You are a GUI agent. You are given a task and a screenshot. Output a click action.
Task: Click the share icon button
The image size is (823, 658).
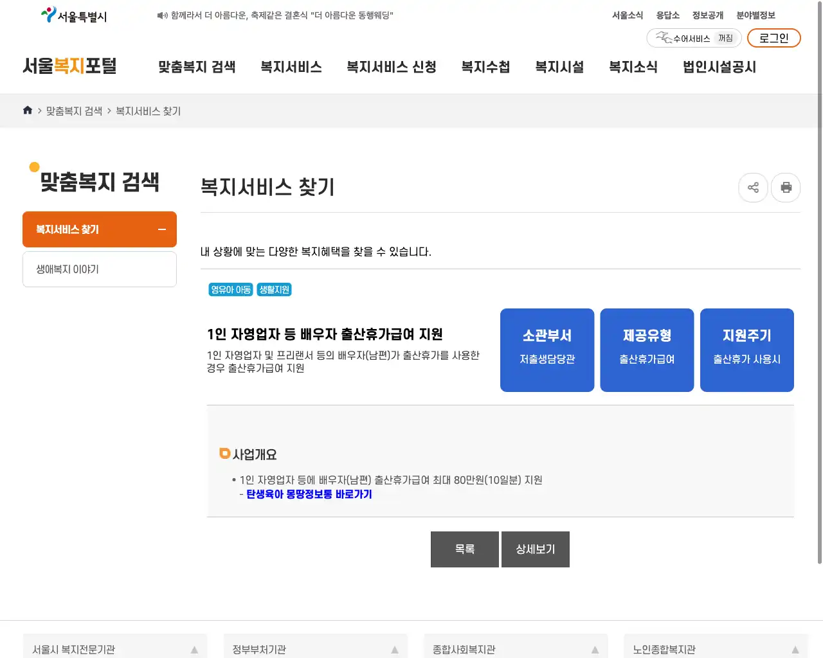(753, 188)
